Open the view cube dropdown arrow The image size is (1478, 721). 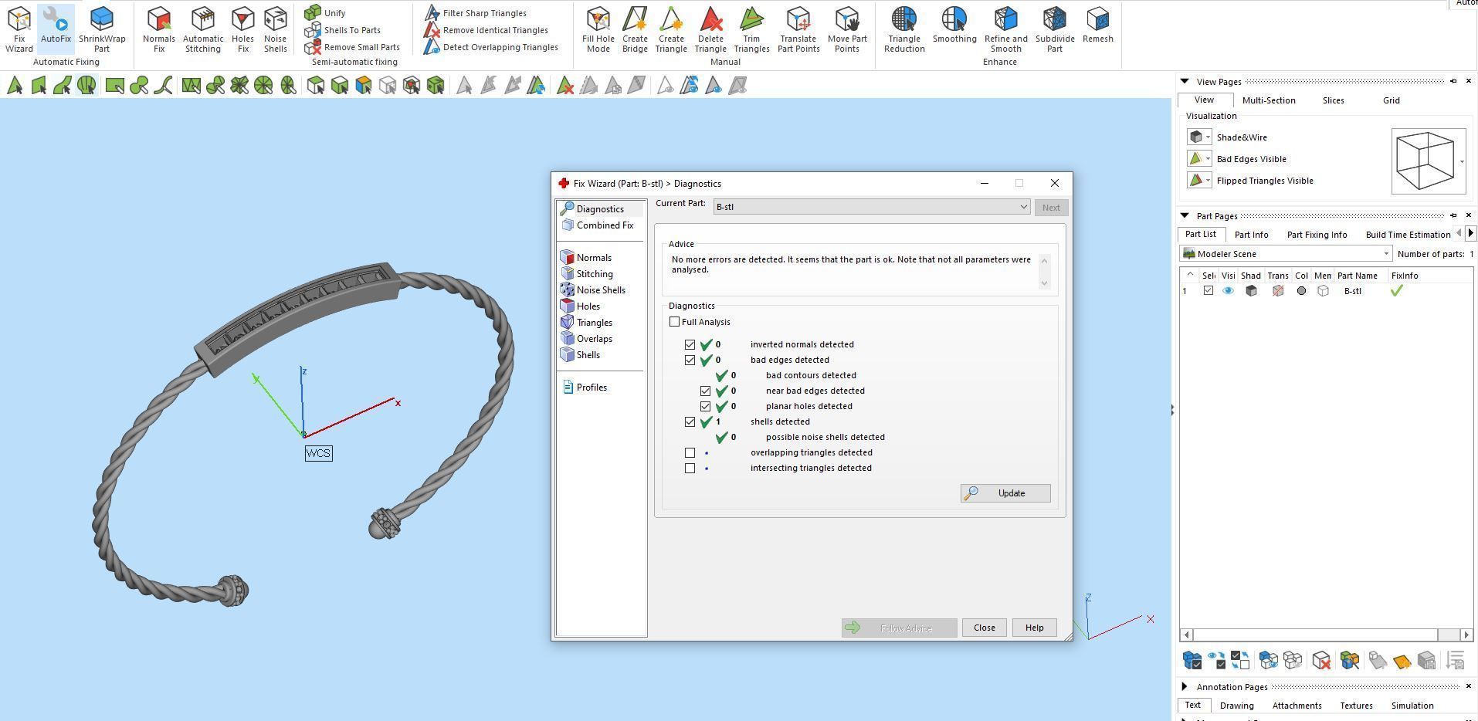tap(1462, 161)
